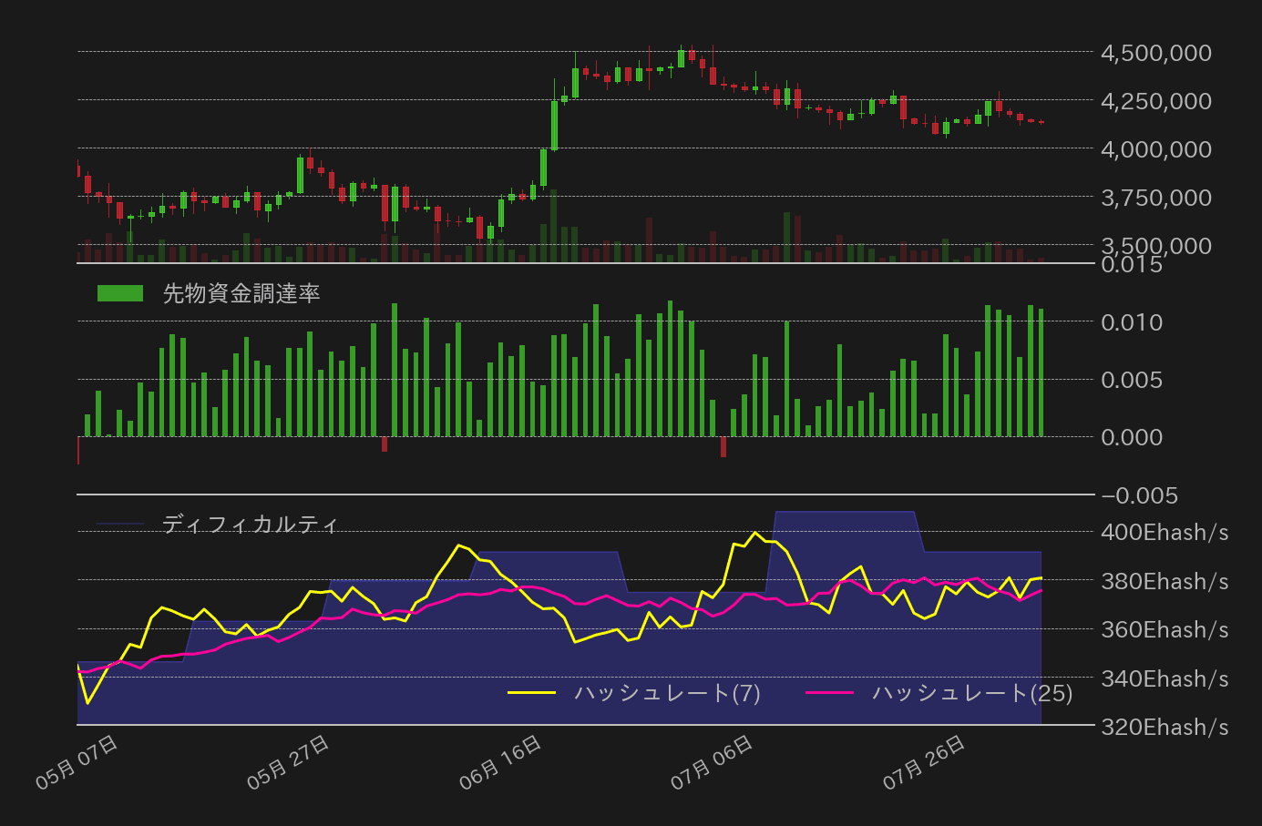Click the green 先物資金調達率 legend swatch
The width and height of the screenshot is (1262, 826).
(x=120, y=293)
